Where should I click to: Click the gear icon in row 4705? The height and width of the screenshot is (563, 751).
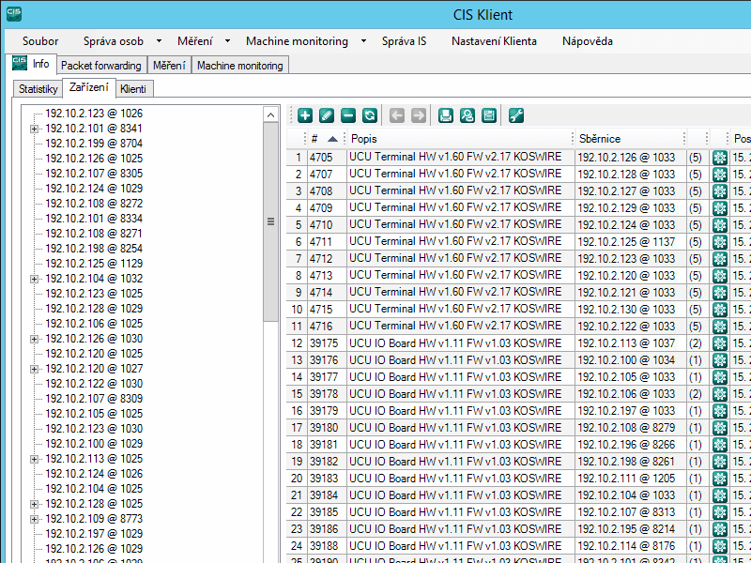pyautogui.click(x=720, y=158)
